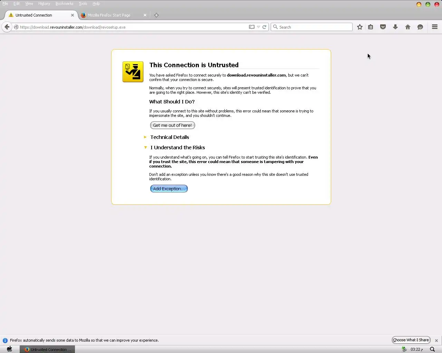
Task: Maximize the window with the green button
Action: [x=428, y=4]
